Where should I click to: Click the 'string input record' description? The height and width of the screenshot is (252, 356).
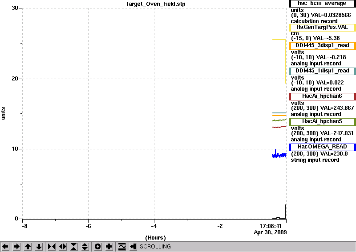coord(315,160)
